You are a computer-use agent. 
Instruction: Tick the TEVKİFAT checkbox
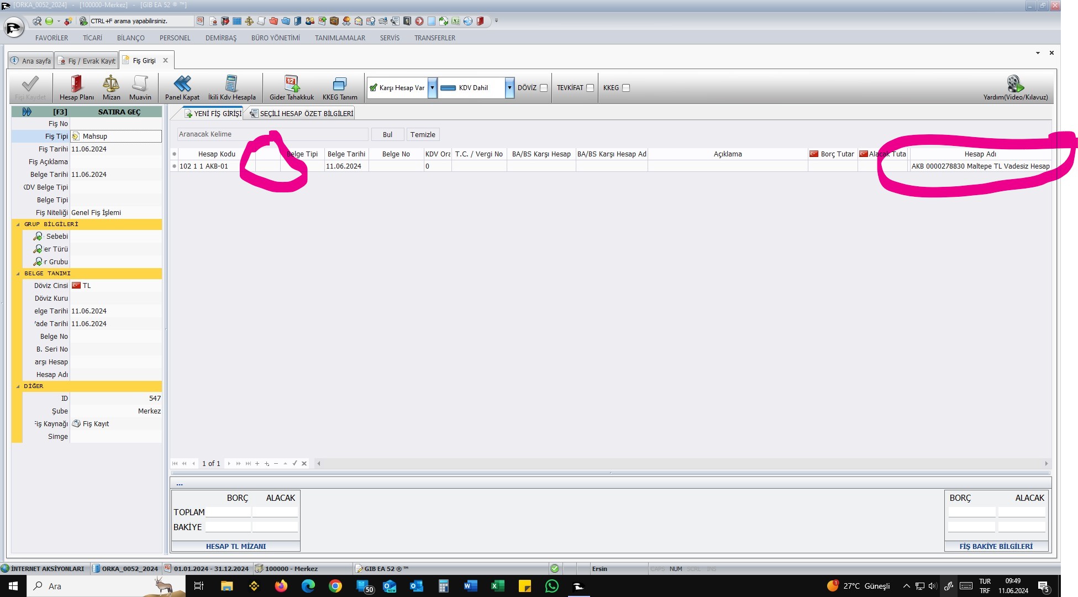(590, 88)
